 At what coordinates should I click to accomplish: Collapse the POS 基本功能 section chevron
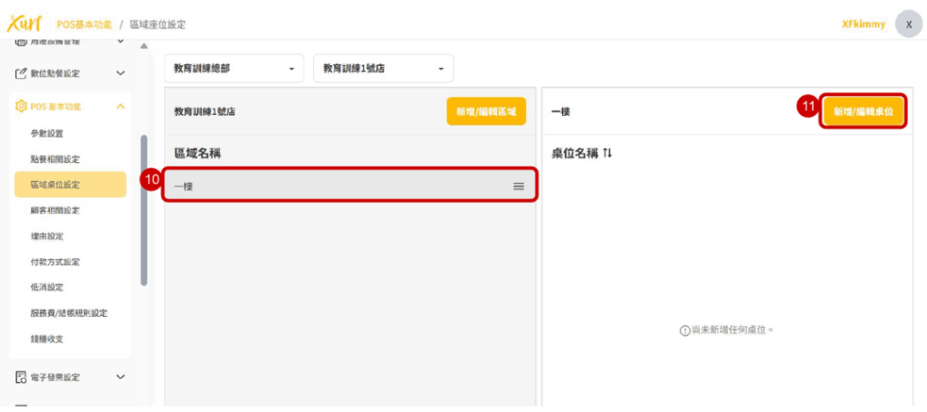tap(120, 107)
